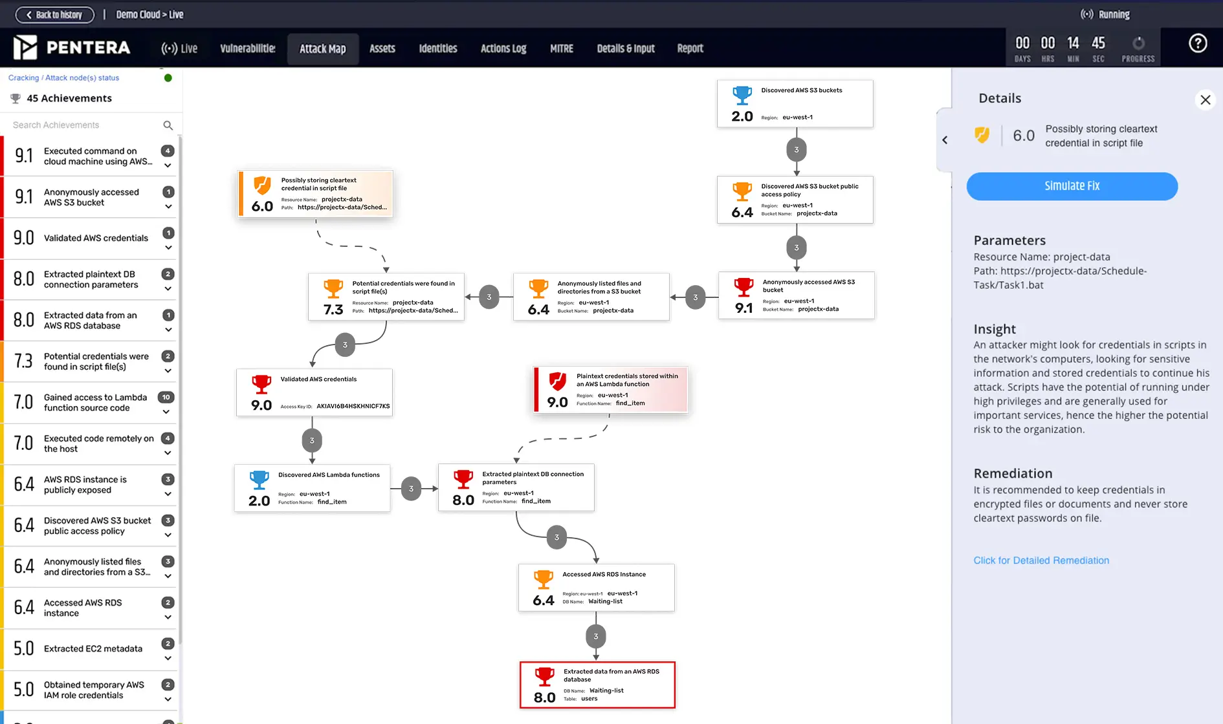Click the Search Achievements input field
Screen dimensions: 1223x724
(85, 125)
